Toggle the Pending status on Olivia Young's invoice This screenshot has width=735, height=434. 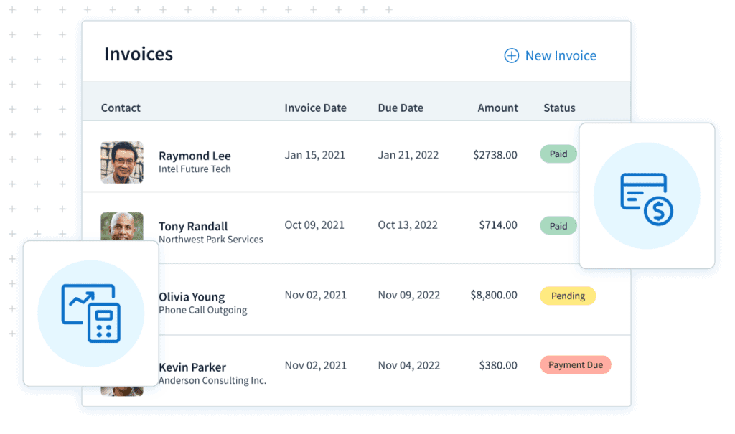point(568,296)
